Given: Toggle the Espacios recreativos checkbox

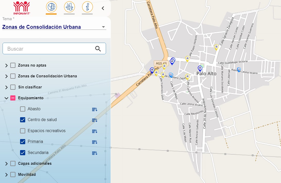Looking at the screenshot, I should pyautogui.click(x=23, y=131).
